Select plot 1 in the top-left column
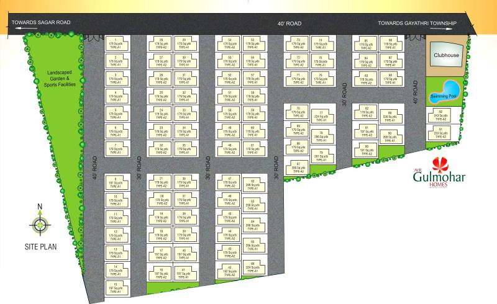This screenshot has height=304, width=497. [x=116, y=43]
